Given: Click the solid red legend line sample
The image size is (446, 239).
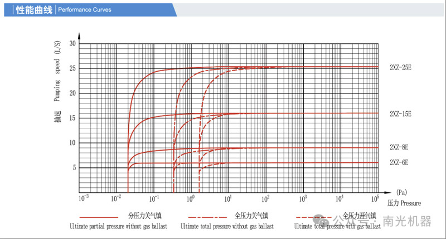Looking at the screenshot, I should pos(99,216).
